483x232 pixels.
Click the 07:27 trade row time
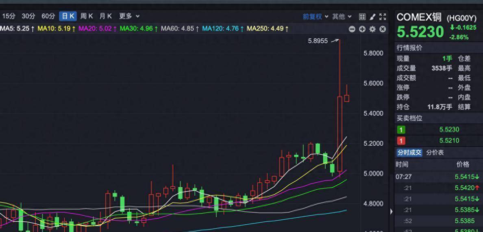tap(404, 177)
